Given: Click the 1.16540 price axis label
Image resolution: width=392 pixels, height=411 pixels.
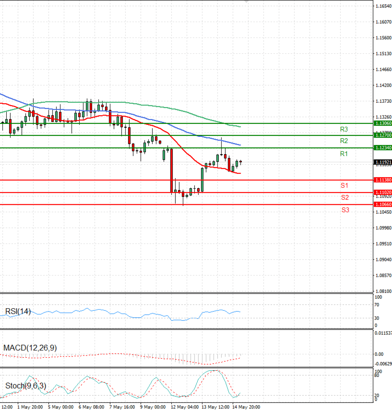Looking at the screenshot, I should pyautogui.click(x=384, y=6).
